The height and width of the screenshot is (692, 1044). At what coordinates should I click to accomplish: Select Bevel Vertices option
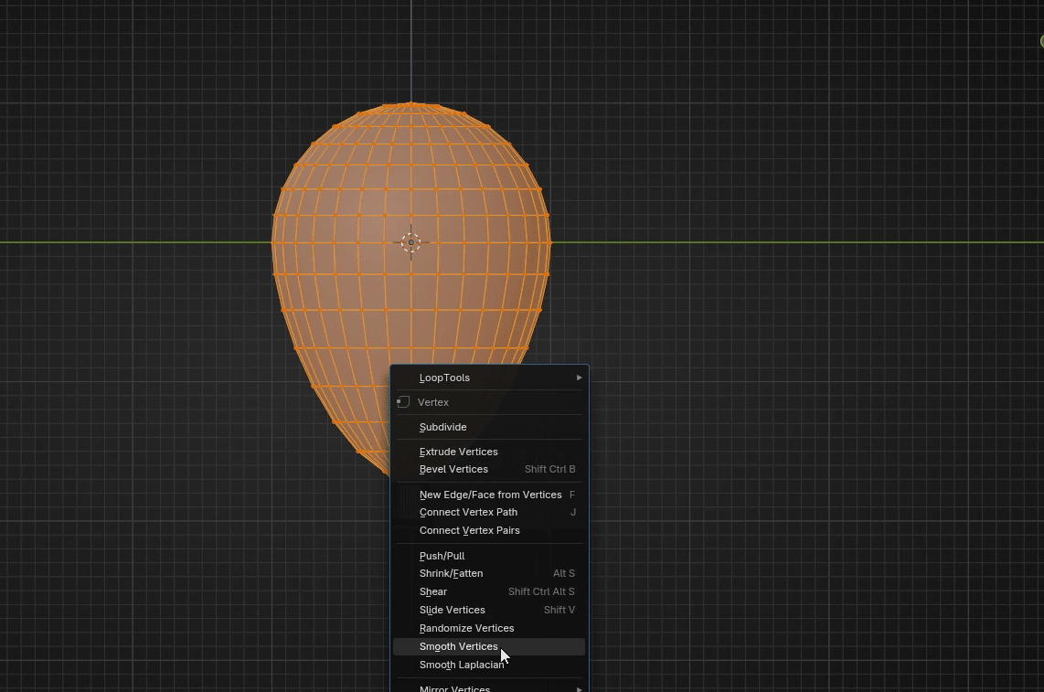454,469
